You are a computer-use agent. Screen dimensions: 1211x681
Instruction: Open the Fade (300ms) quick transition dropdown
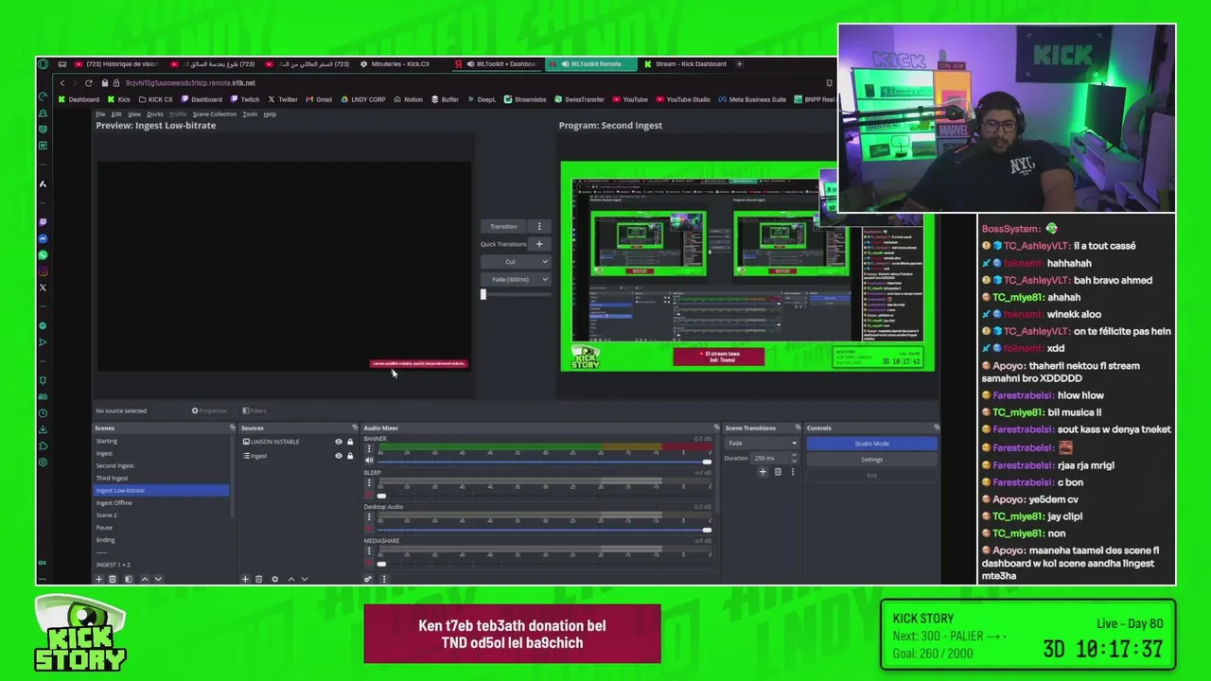coord(515,279)
